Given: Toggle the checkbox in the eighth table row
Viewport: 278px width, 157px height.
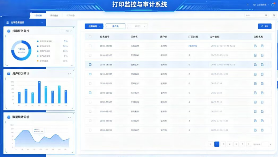Looking at the screenshot, I should (x=90, y=111).
